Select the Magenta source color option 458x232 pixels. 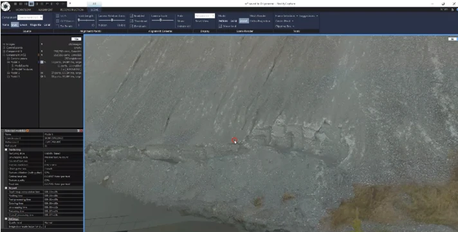[35, 25]
